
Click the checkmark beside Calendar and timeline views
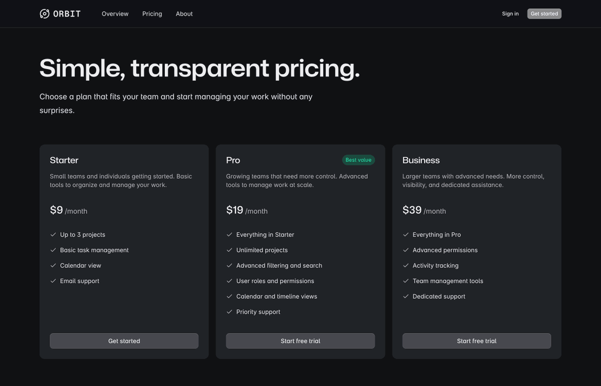[230, 296]
